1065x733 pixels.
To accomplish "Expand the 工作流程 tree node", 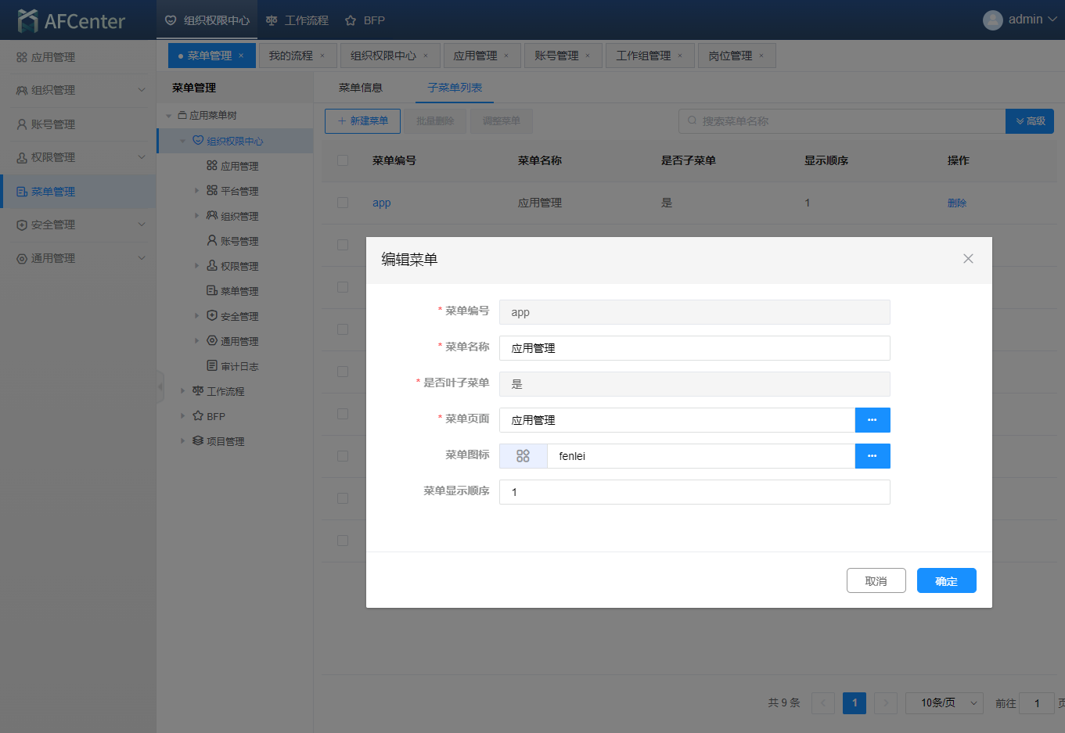I will [183, 391].
